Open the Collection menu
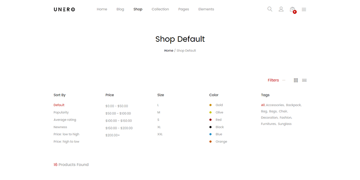Screen dimensions: 360x180 [x=160, y=9]
